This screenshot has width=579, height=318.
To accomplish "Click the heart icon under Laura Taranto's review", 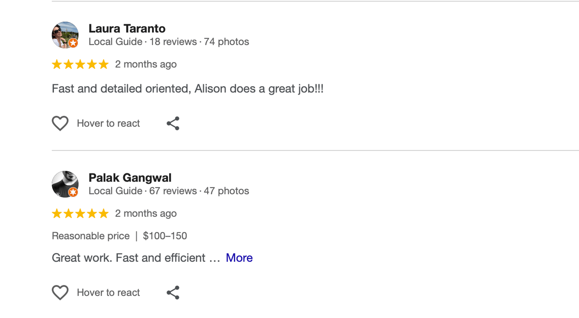I will click(x=60, y=123).
